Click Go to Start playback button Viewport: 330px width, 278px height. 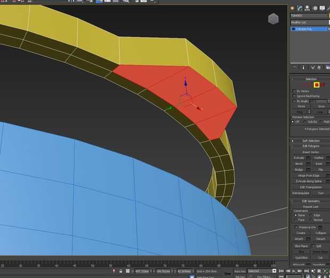pos(281,271)
